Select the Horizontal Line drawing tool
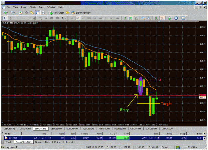 24,18
